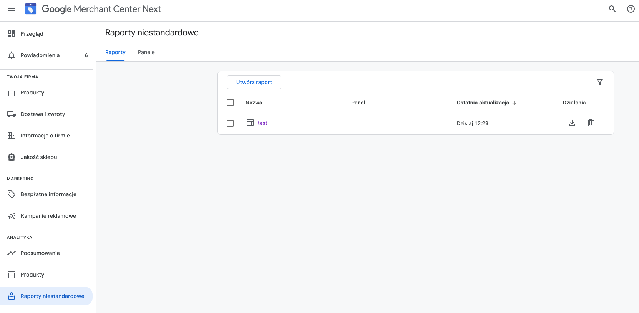Open Bezpłatne informacje section
Image resolution: width=639 pixels, height=313 pixels.
pos(46,194)
